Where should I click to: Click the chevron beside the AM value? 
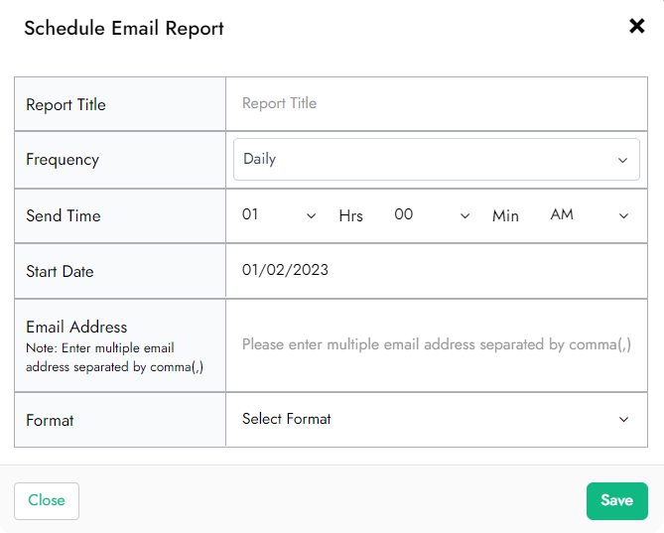(623, 215)
